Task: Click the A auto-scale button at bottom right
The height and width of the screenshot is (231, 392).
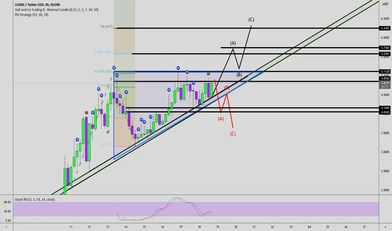Action: 385,227
